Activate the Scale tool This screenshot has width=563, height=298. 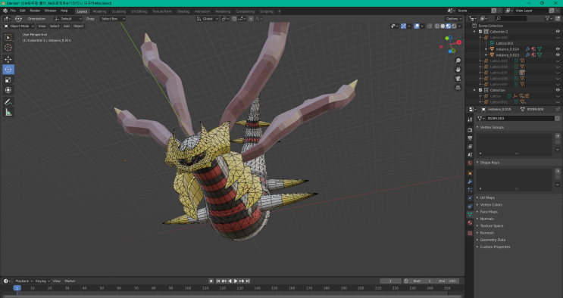click(8, 80)
